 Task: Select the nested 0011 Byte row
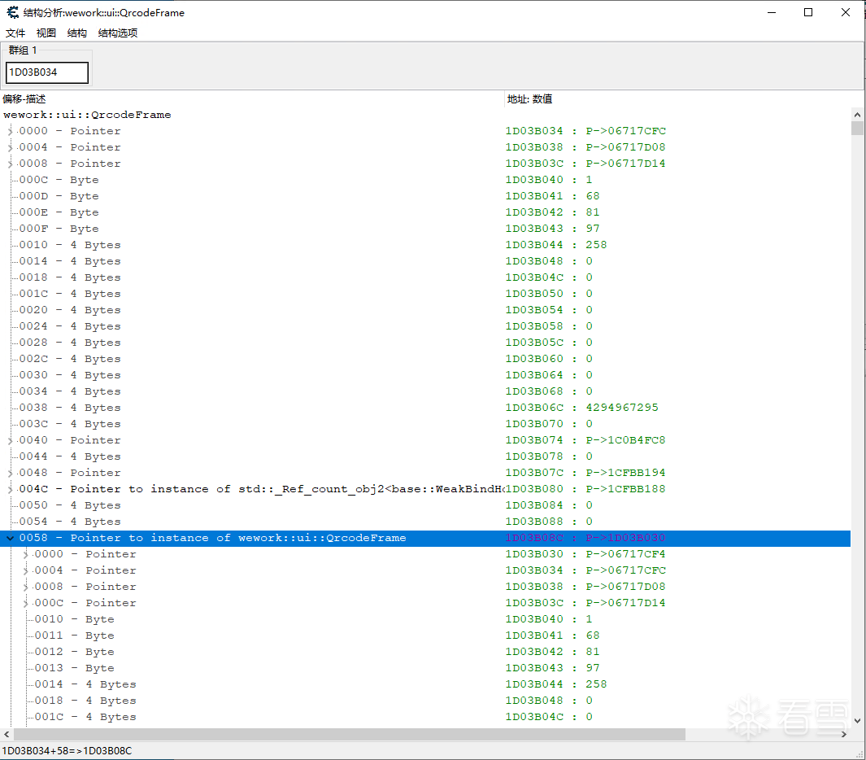[425, 636]
